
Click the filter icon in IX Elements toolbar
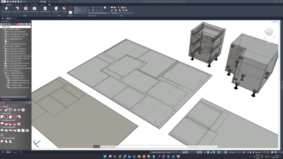pos(21,24)
